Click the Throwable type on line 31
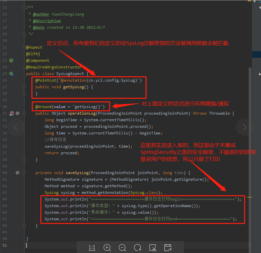Image resolution: width=261 pixels, height=253 pixels. coord(219,113)
